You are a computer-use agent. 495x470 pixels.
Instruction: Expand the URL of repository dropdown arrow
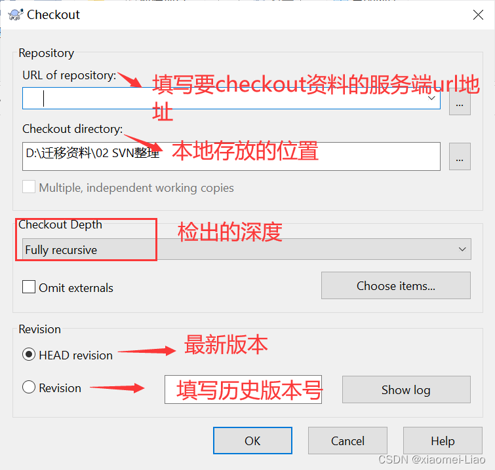click(x=431, y=98)
